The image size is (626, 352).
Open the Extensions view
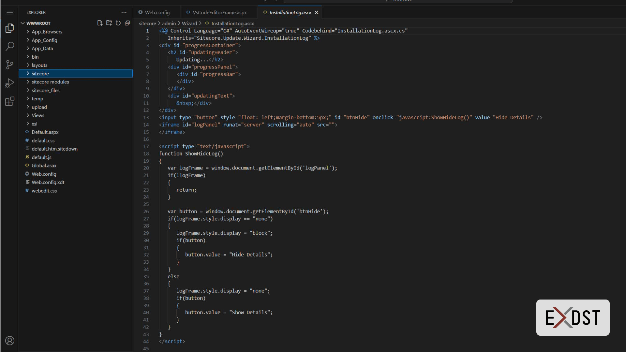(10, 101)
